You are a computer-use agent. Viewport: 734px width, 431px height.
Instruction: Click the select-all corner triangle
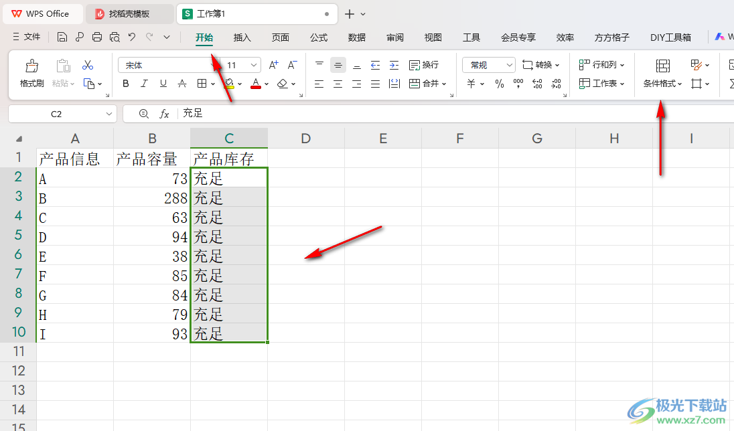[x=19, y=139]
